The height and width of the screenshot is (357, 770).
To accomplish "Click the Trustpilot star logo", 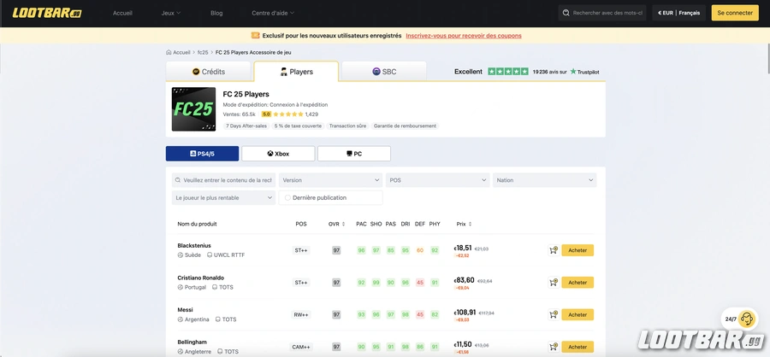I will 573,72.
